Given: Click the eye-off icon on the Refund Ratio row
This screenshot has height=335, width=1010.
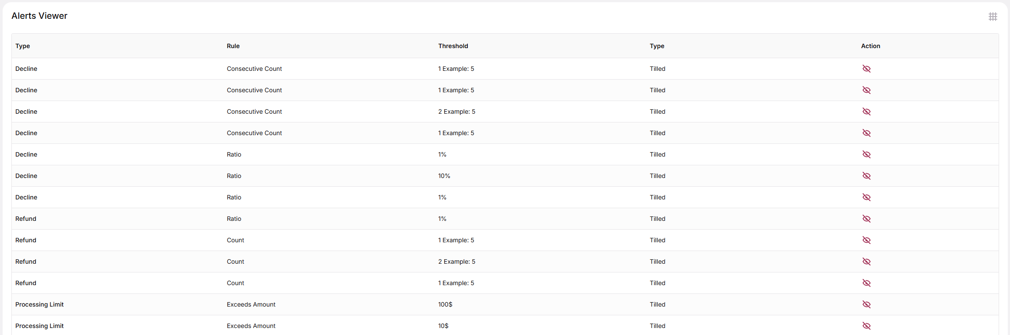Looking at the screenshot, I should pos(866,219).
